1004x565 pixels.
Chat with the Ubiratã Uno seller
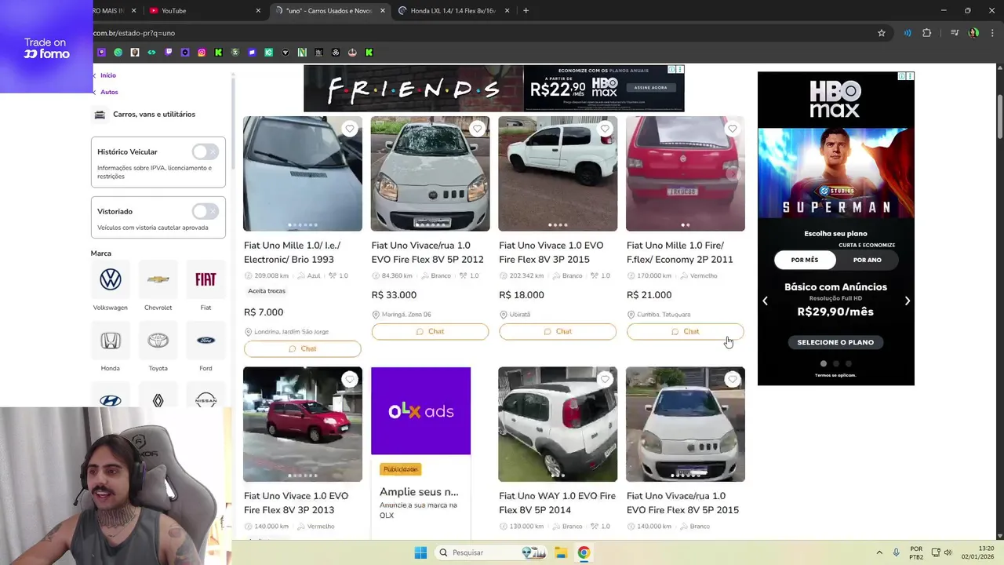[x=558, y=331]
